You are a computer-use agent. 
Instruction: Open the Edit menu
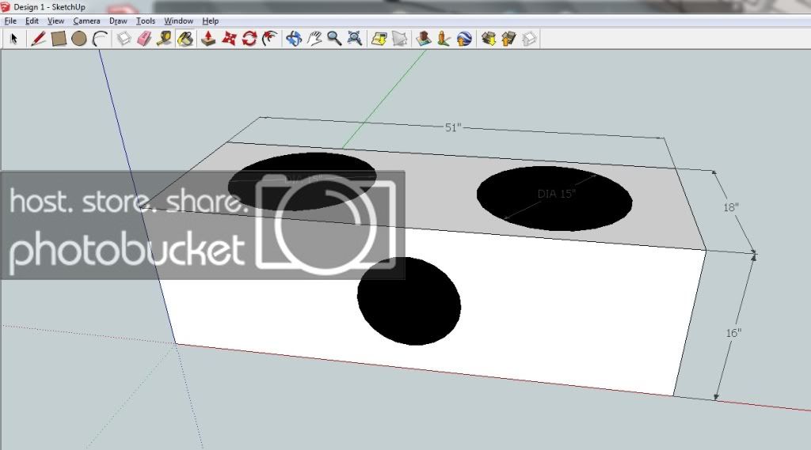pyautogui.click(x=32, y=21)
